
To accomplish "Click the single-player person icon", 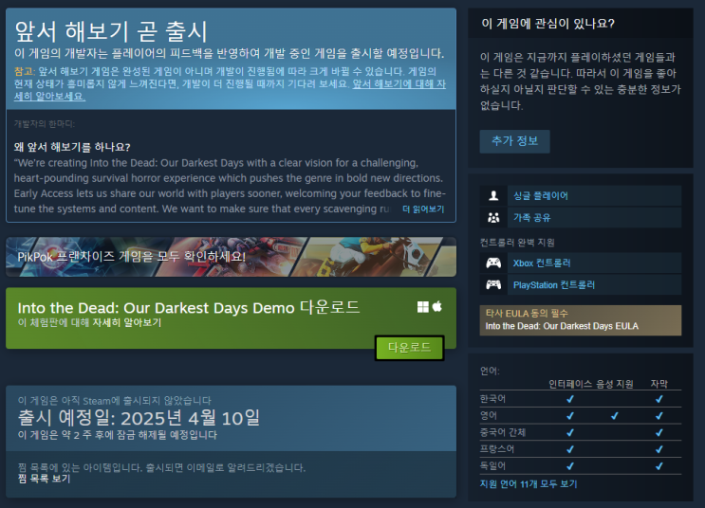I will (493, 195).
